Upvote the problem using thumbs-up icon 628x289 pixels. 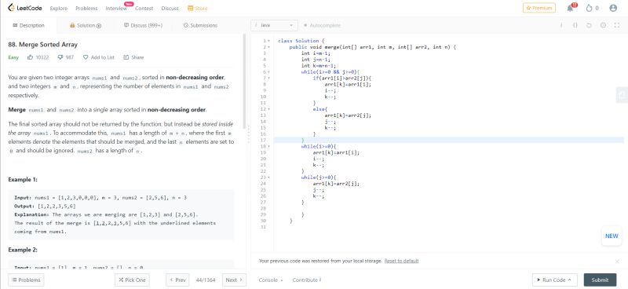point(30,57)
